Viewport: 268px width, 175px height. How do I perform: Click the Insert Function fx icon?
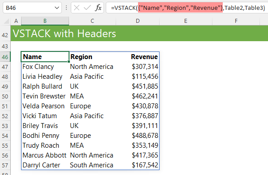click(98, 8)
